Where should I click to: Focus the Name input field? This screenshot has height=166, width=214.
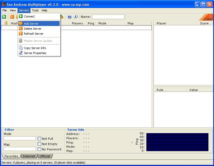(x=108, y=17)
